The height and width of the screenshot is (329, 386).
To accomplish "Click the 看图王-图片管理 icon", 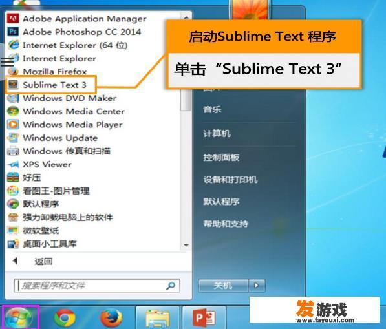I will (13, 191).
